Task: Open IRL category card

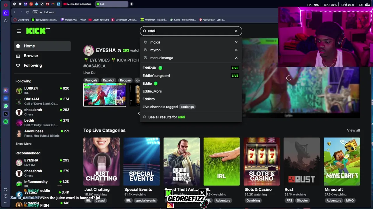Action: (x=221, y=161)
